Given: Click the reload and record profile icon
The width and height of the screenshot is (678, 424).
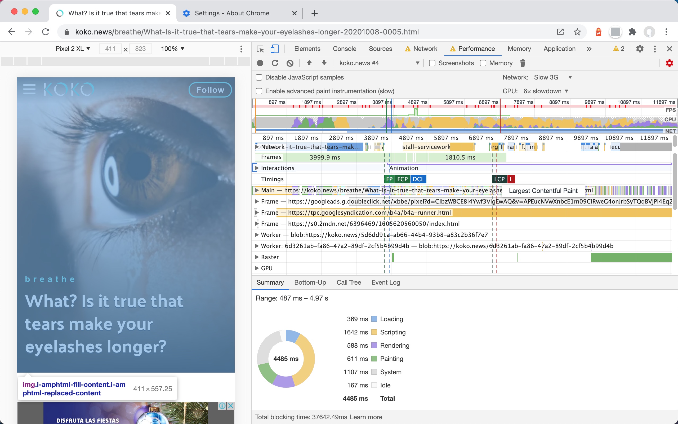Looking at the screenshot, I should (x=275, y=63).
